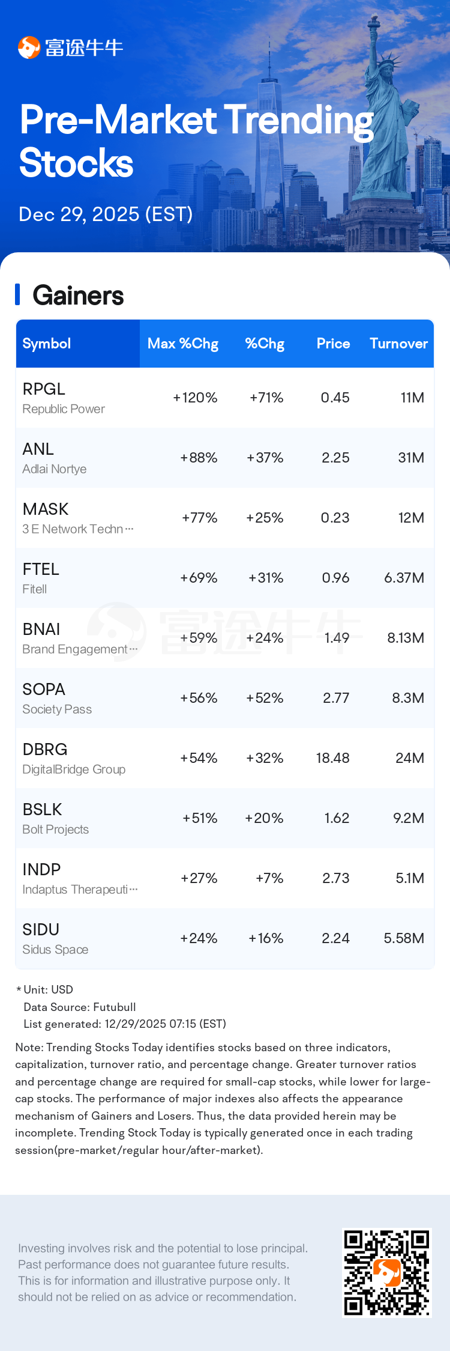Click the Pre-Market Trending Stocks title
This screenshot has height=1351, width=450.
tap(196, 141)
